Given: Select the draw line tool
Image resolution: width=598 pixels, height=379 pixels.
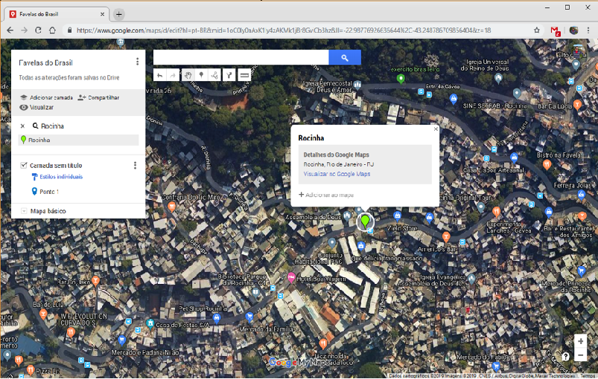Looking at the screenshot, I should pyautogui.click(x=214, y=75).
